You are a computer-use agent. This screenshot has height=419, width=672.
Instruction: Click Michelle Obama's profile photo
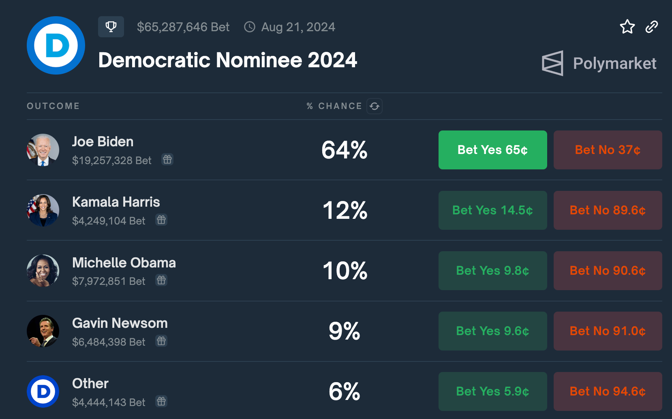[43, 271]
